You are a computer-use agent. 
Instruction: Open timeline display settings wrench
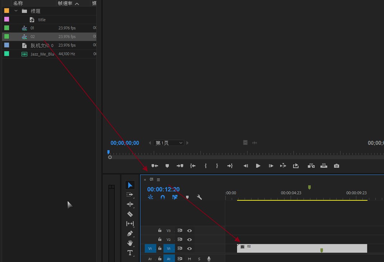coord(199,197)
